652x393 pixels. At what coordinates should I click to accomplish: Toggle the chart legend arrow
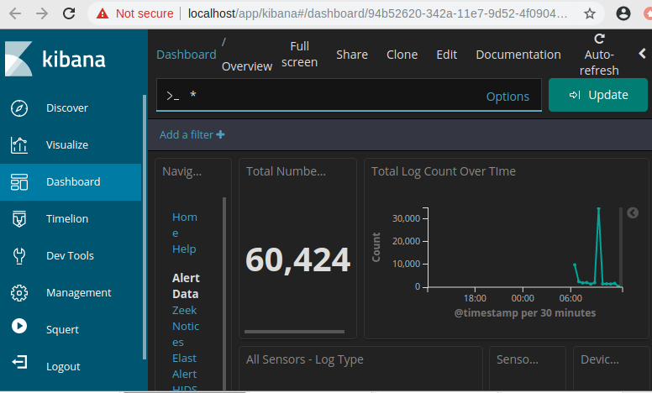633,212
